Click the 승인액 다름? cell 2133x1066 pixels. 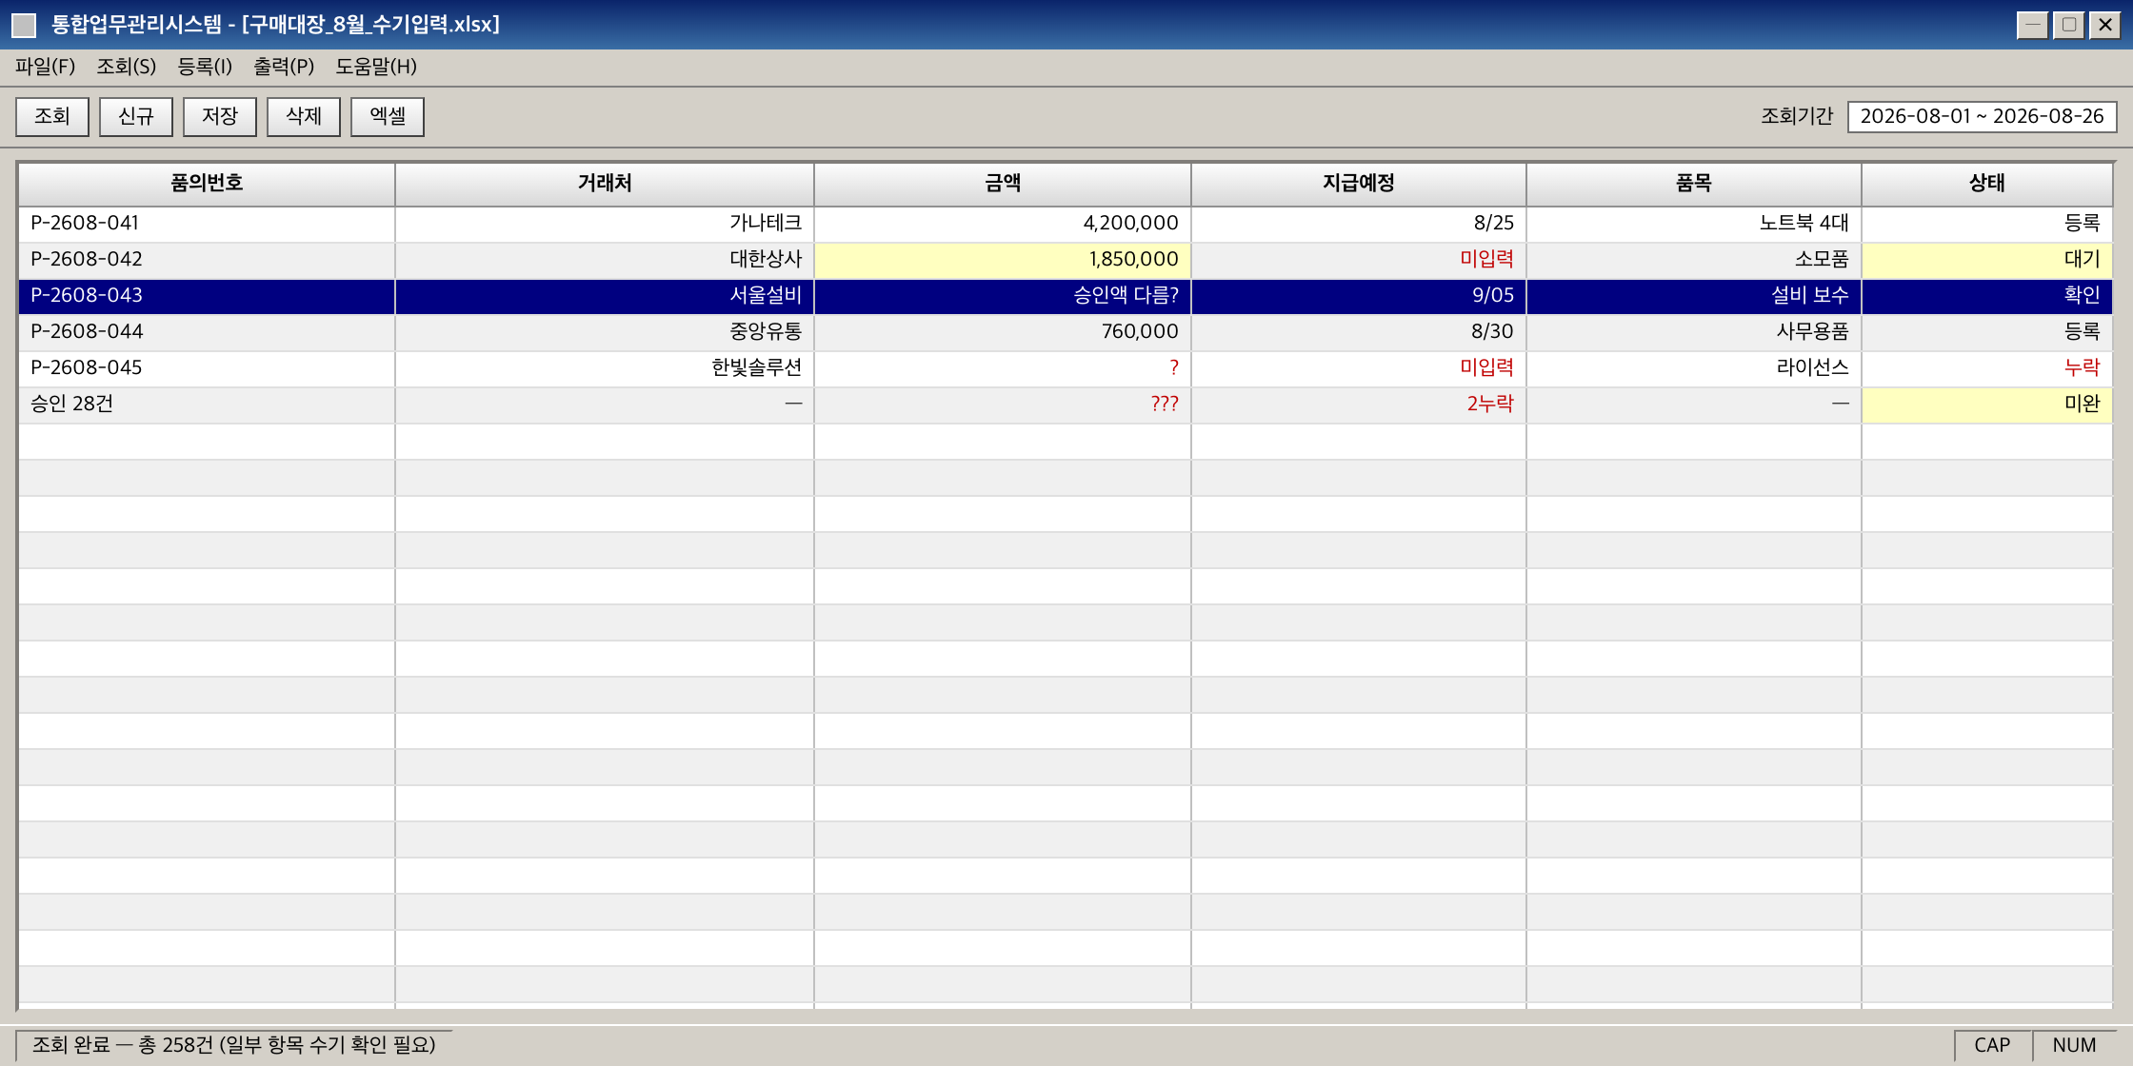[1003, 296]
